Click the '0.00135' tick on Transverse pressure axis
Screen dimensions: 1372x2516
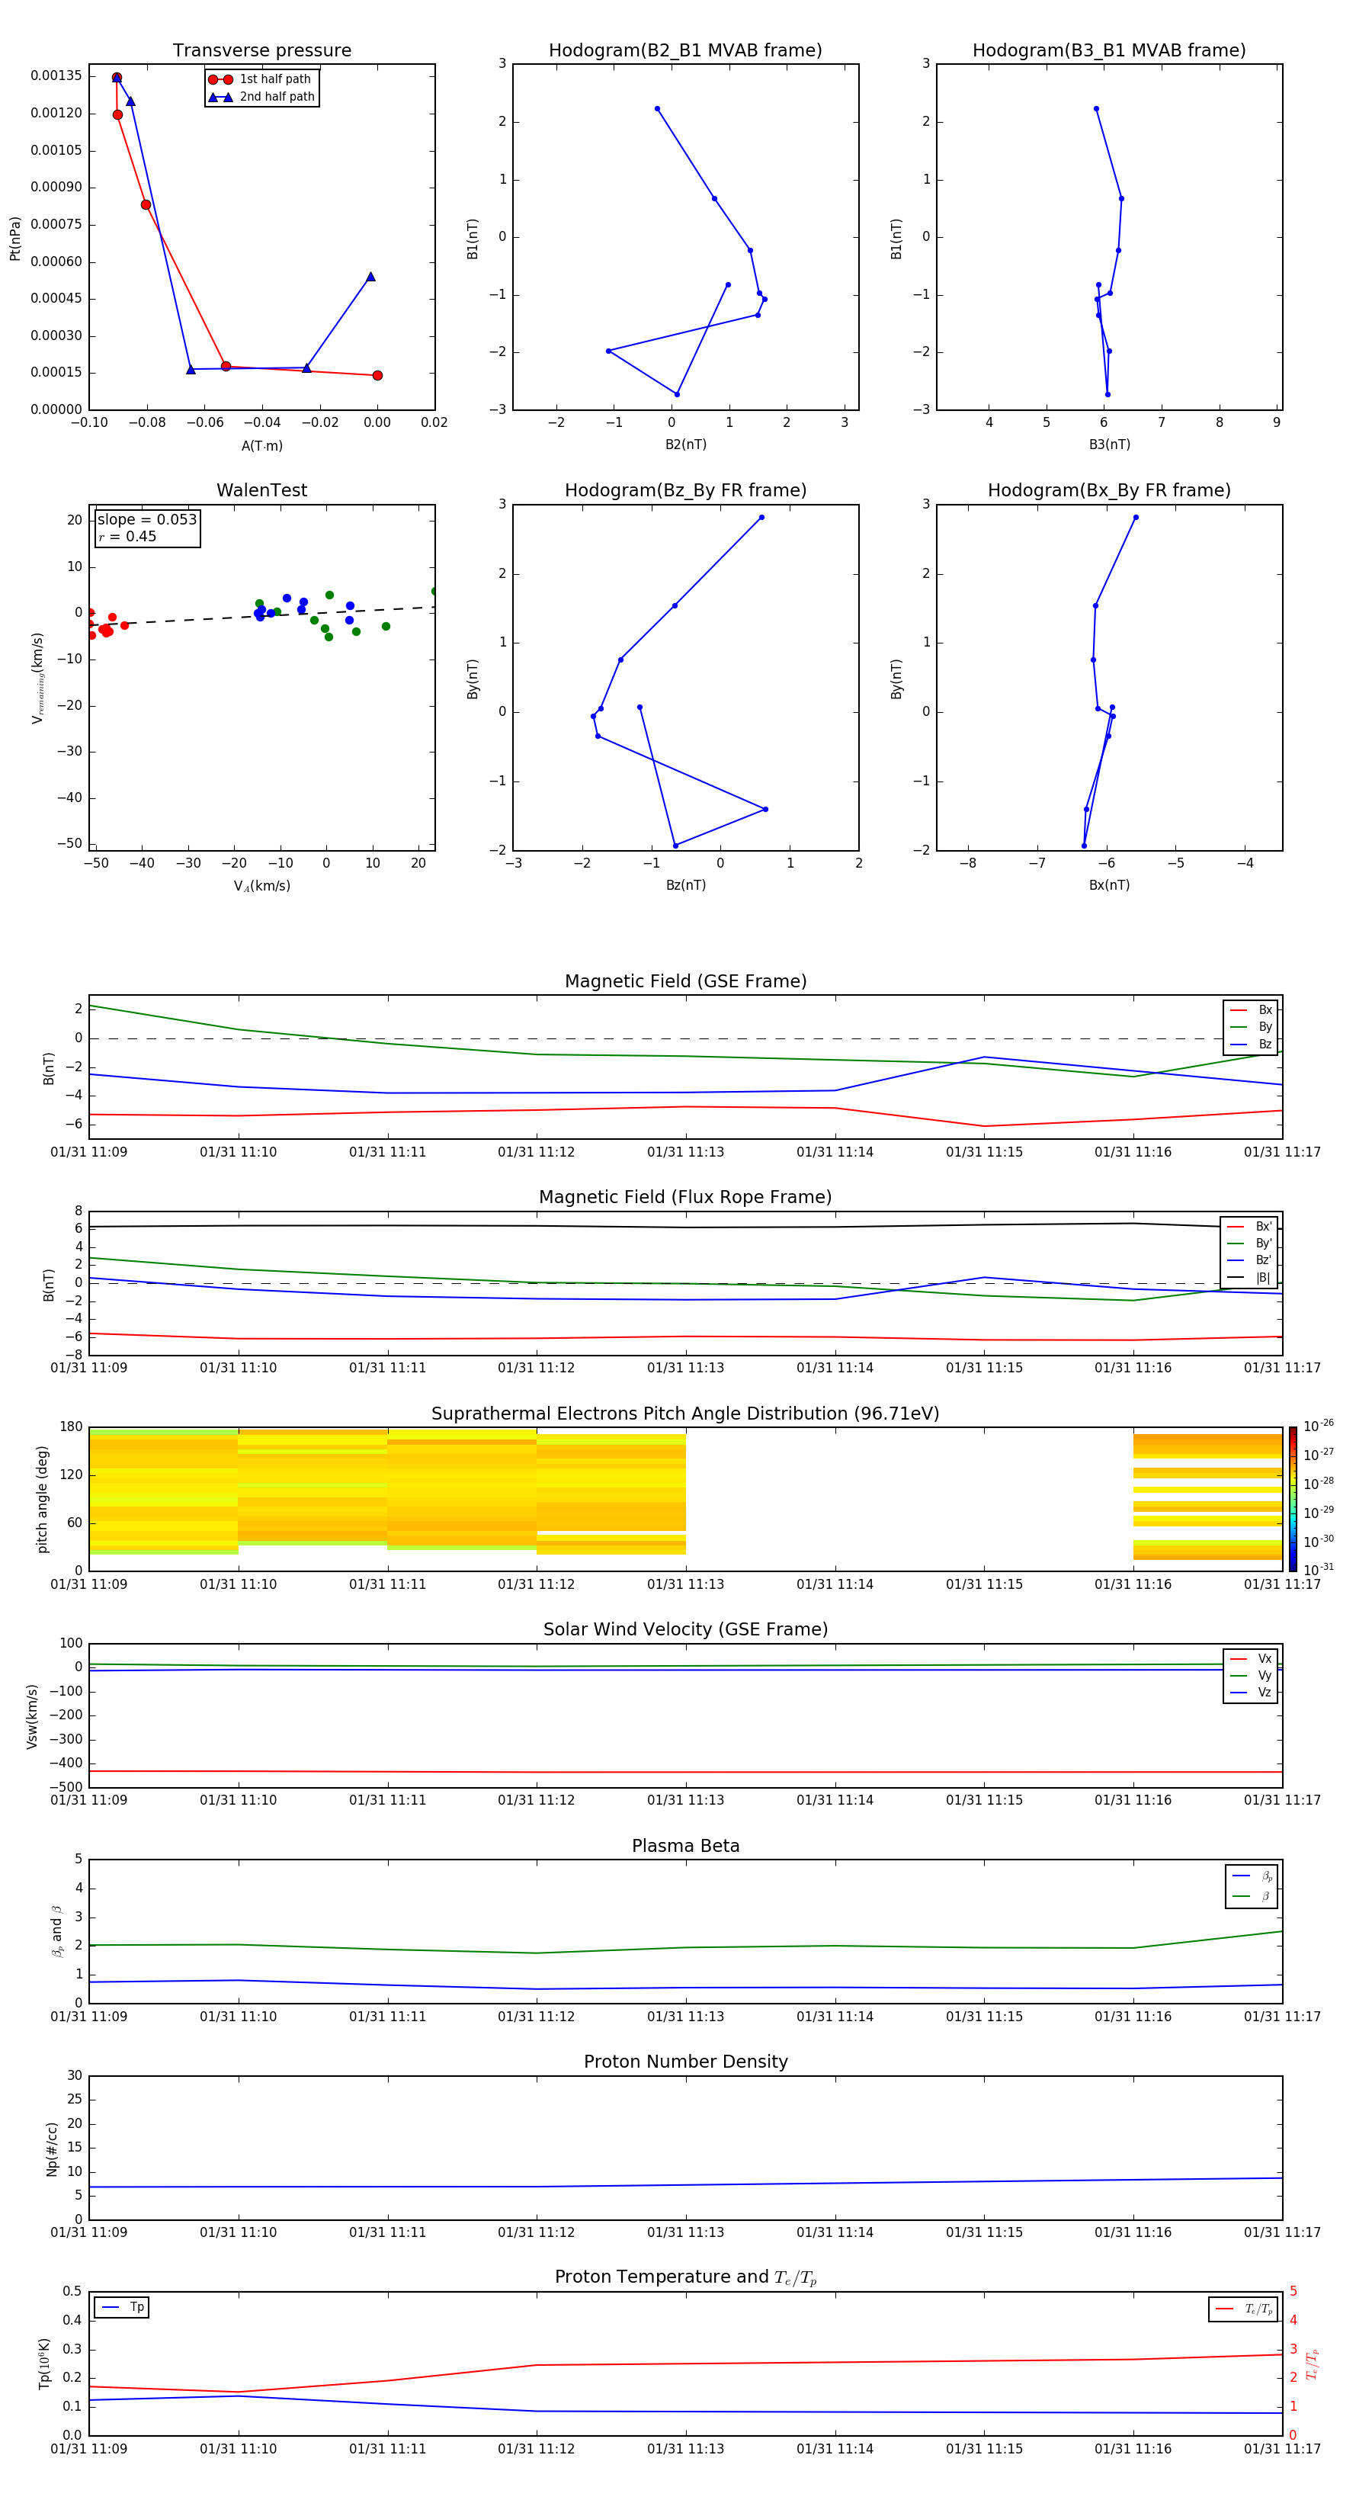(x=56, y=76)
